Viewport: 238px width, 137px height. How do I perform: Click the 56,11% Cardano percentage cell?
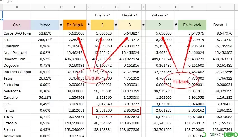tap(45, 97)
